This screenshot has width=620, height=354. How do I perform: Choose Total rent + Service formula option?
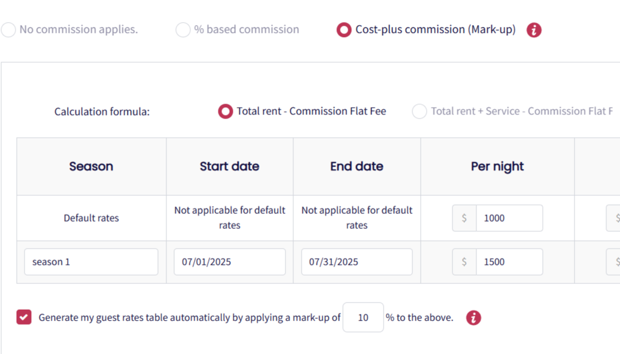tap(420, 111)
